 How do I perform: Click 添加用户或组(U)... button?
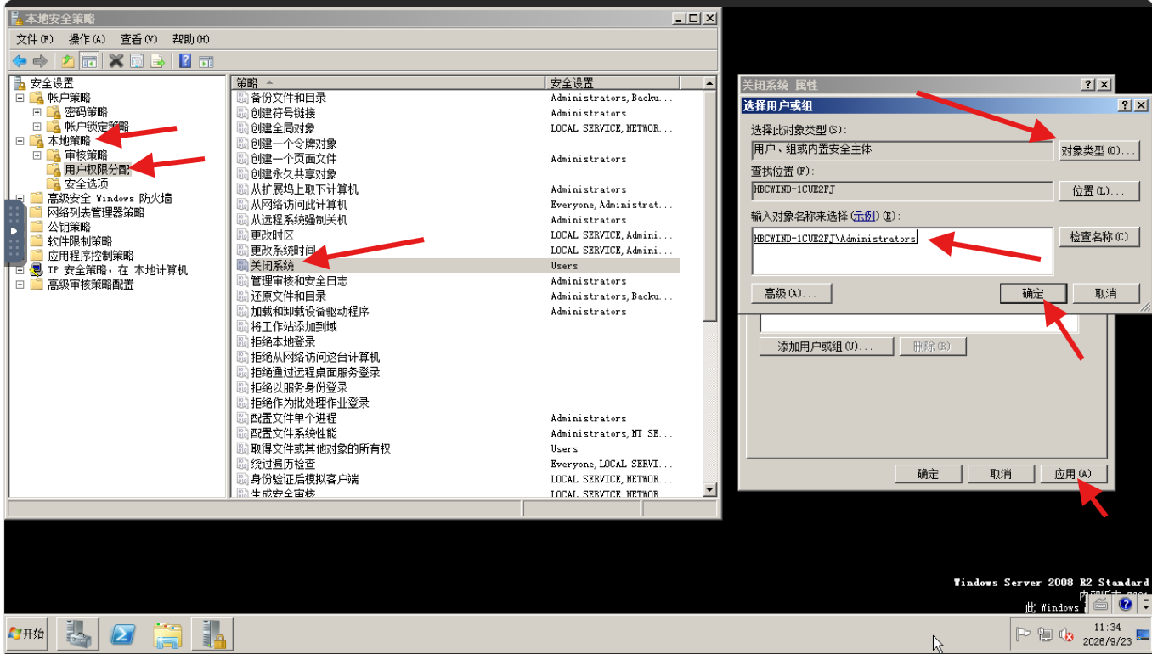coord(827,347)
